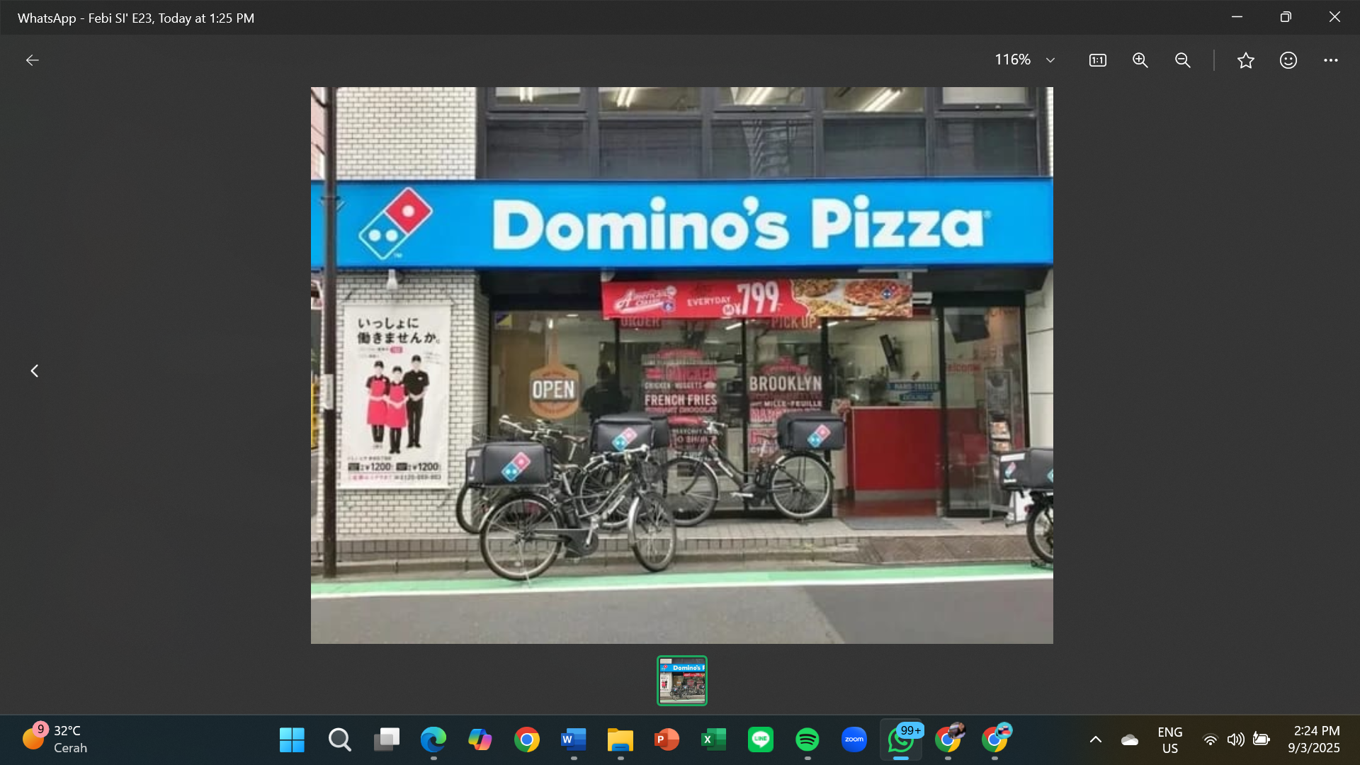Expand the hidden system tray icons

point(1095,739)
